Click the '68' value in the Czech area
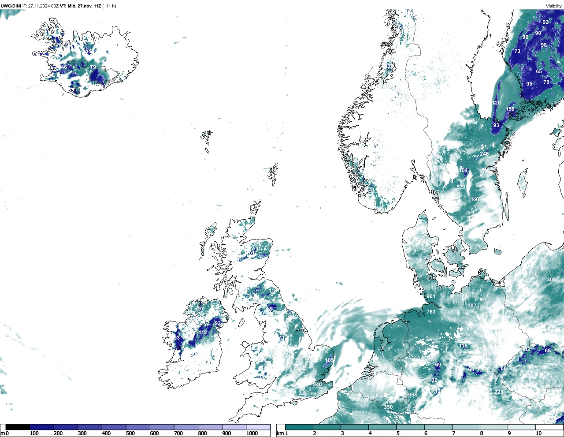Image resolution: width=564 pixels, height=437 pixels. click(548, 351)
